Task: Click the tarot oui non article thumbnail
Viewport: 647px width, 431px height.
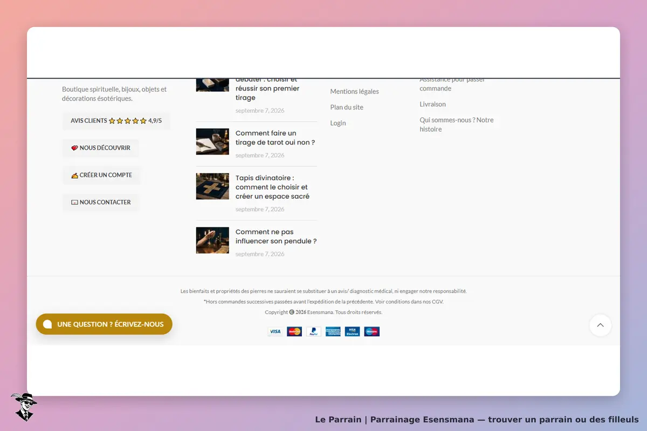Action: 212,142
